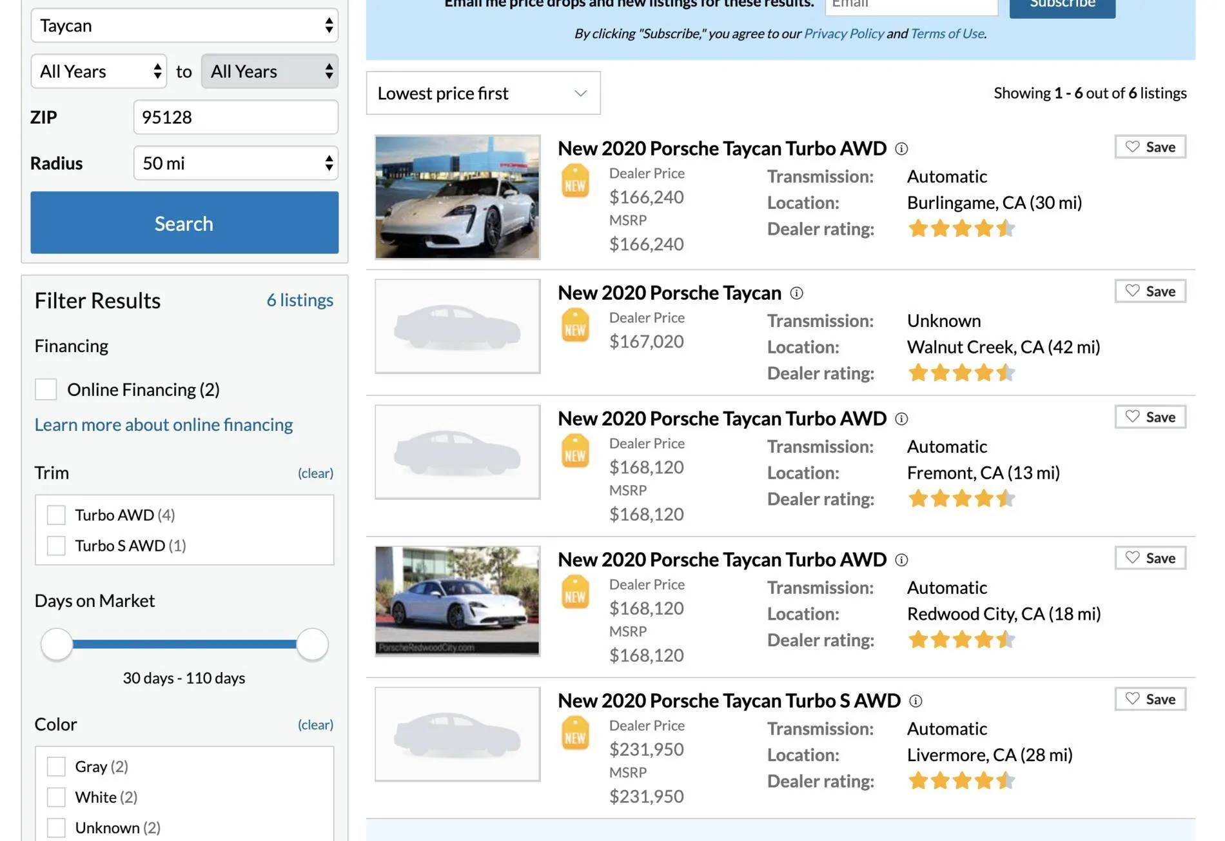Click the 30 days - 110 days range label
The image size is (1225, 841).
pos(184,678)
